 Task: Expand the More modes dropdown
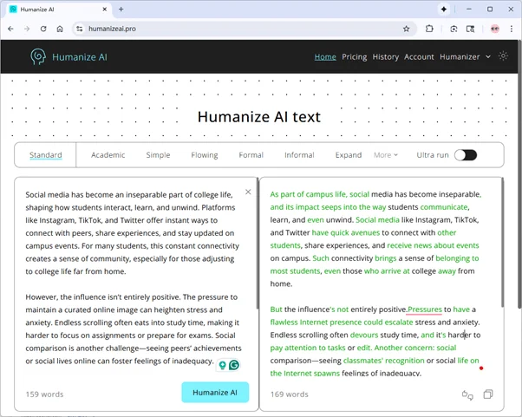pos(386,155)
